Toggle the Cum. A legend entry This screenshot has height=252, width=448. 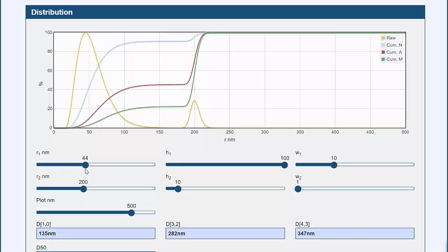tap(392, 52)
